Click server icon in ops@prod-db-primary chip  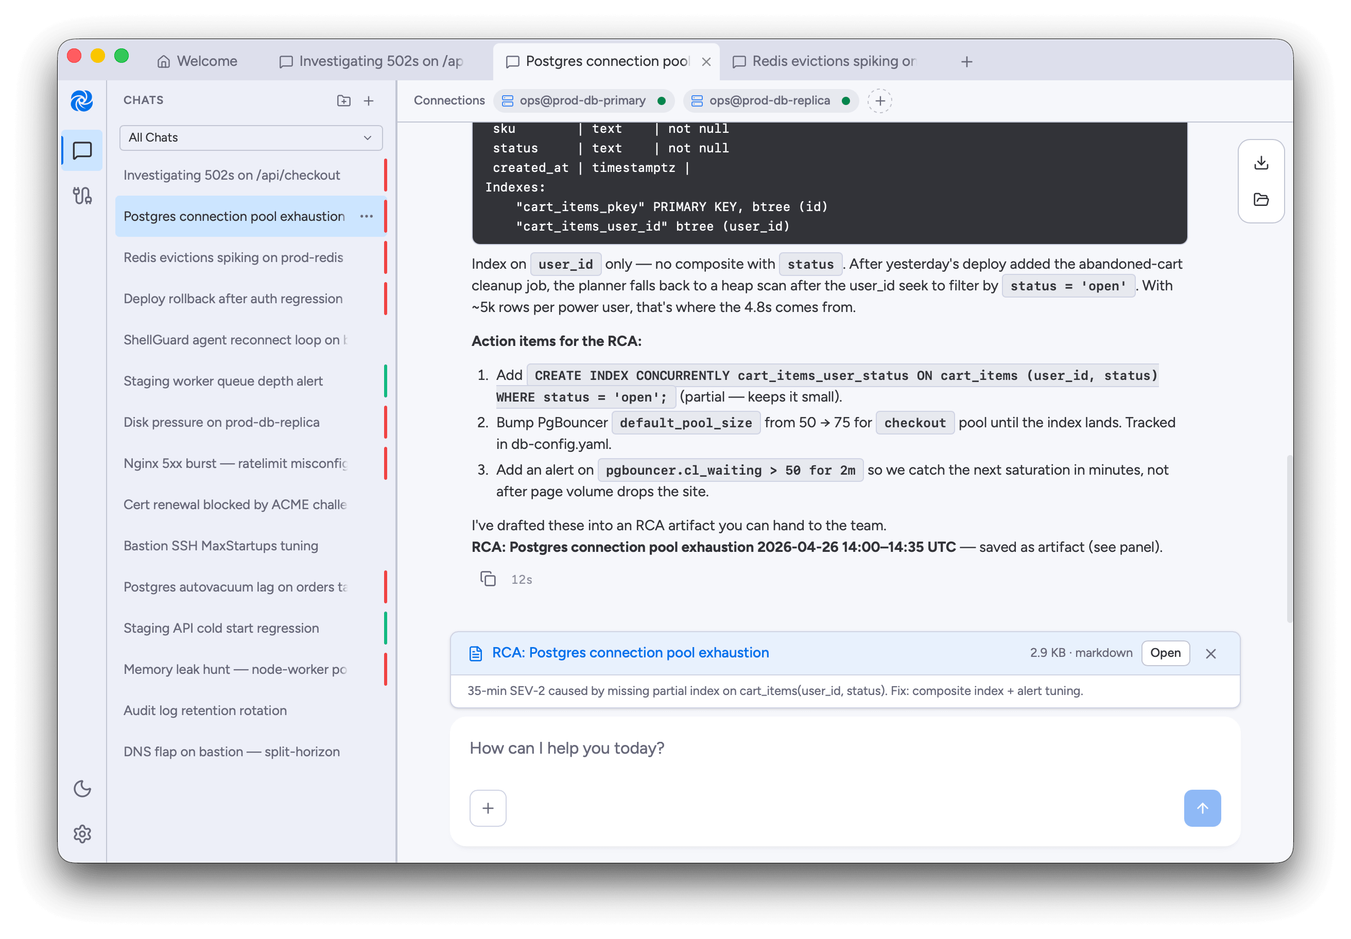[x=507, y=100]
